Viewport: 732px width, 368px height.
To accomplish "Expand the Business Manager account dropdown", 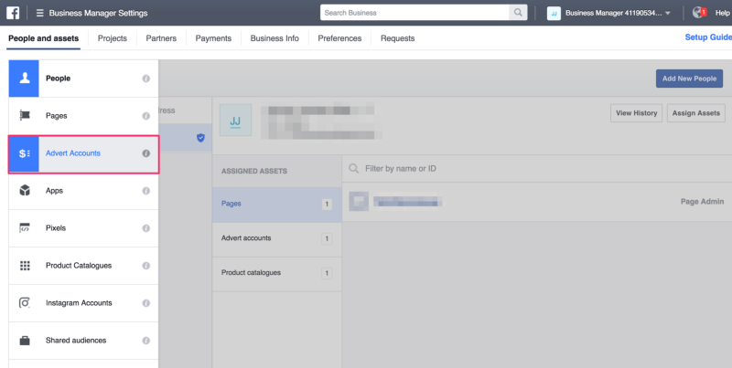I will tap(668, 13).
